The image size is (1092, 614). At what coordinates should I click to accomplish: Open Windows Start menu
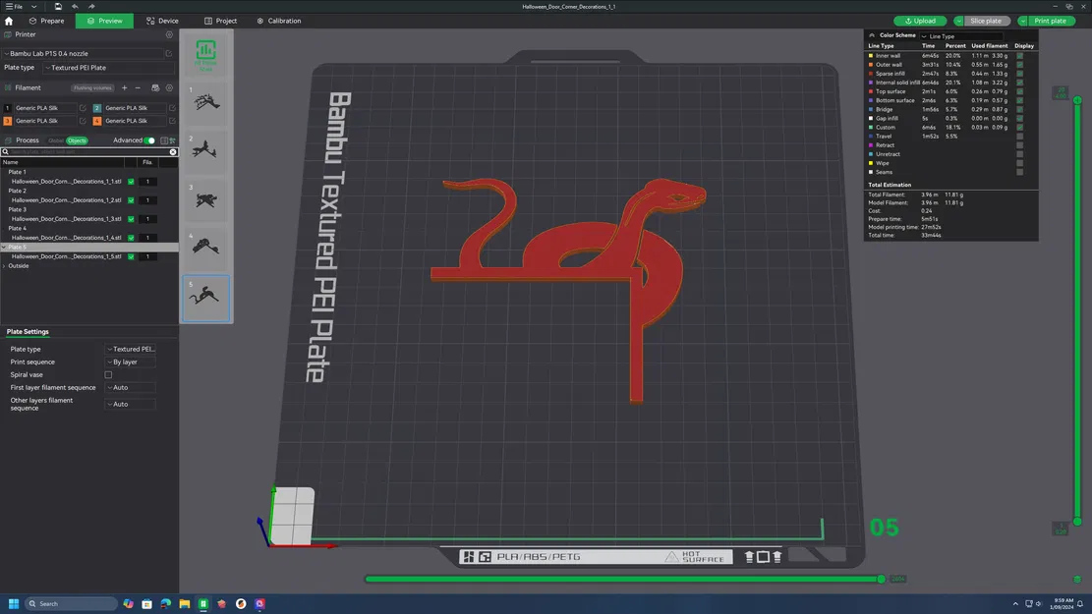(13, 603)
